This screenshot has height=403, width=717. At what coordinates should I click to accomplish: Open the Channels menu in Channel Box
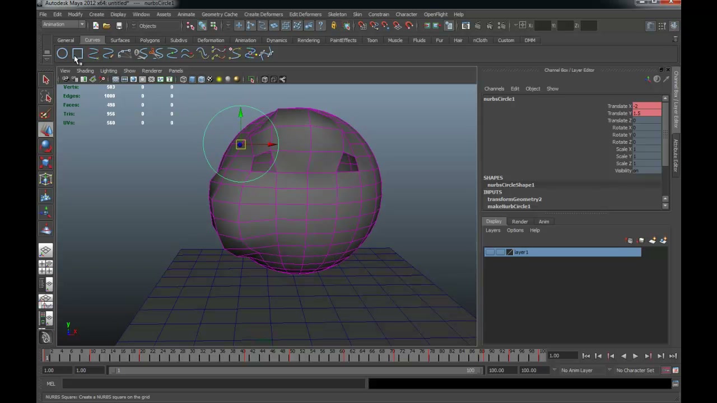point(494,89)
